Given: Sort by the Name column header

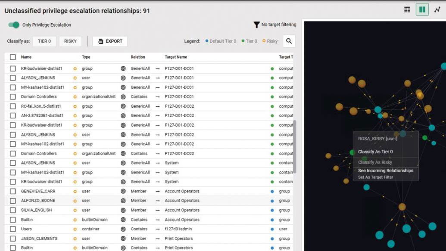Looking at the screenshot, I should [26, 57].
